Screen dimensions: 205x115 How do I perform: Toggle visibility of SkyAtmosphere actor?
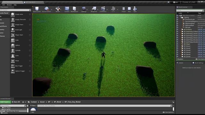point(177,23)
